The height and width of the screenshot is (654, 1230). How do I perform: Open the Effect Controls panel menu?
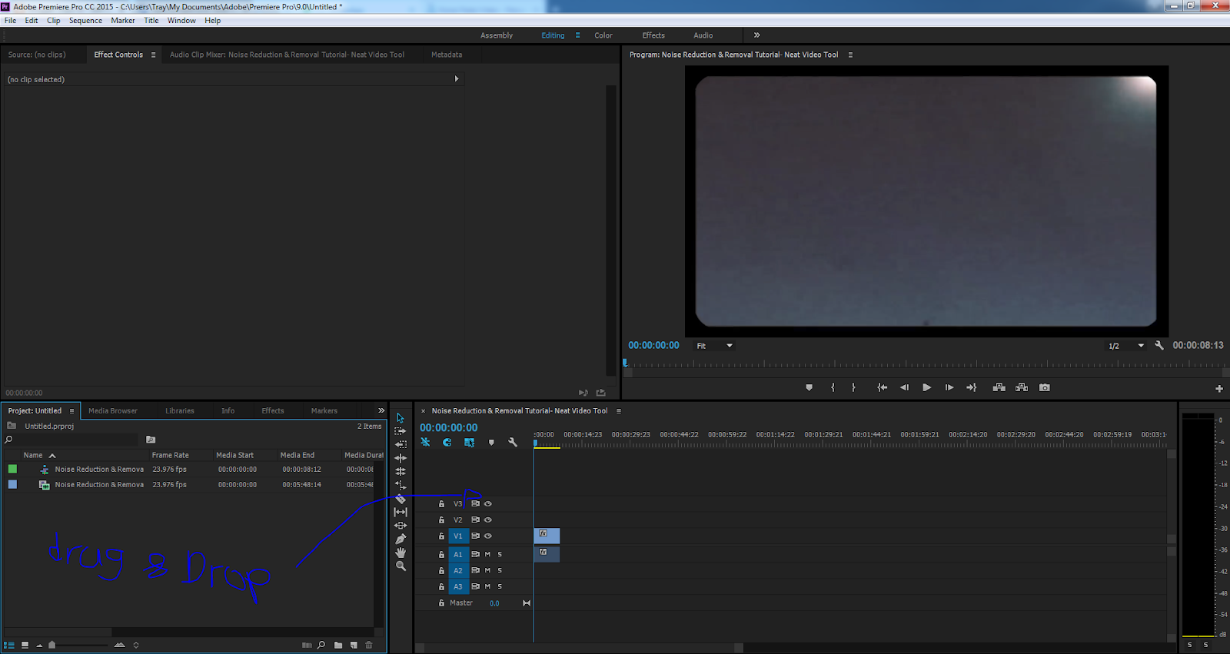pyautogui.click(x=153, y=55)
